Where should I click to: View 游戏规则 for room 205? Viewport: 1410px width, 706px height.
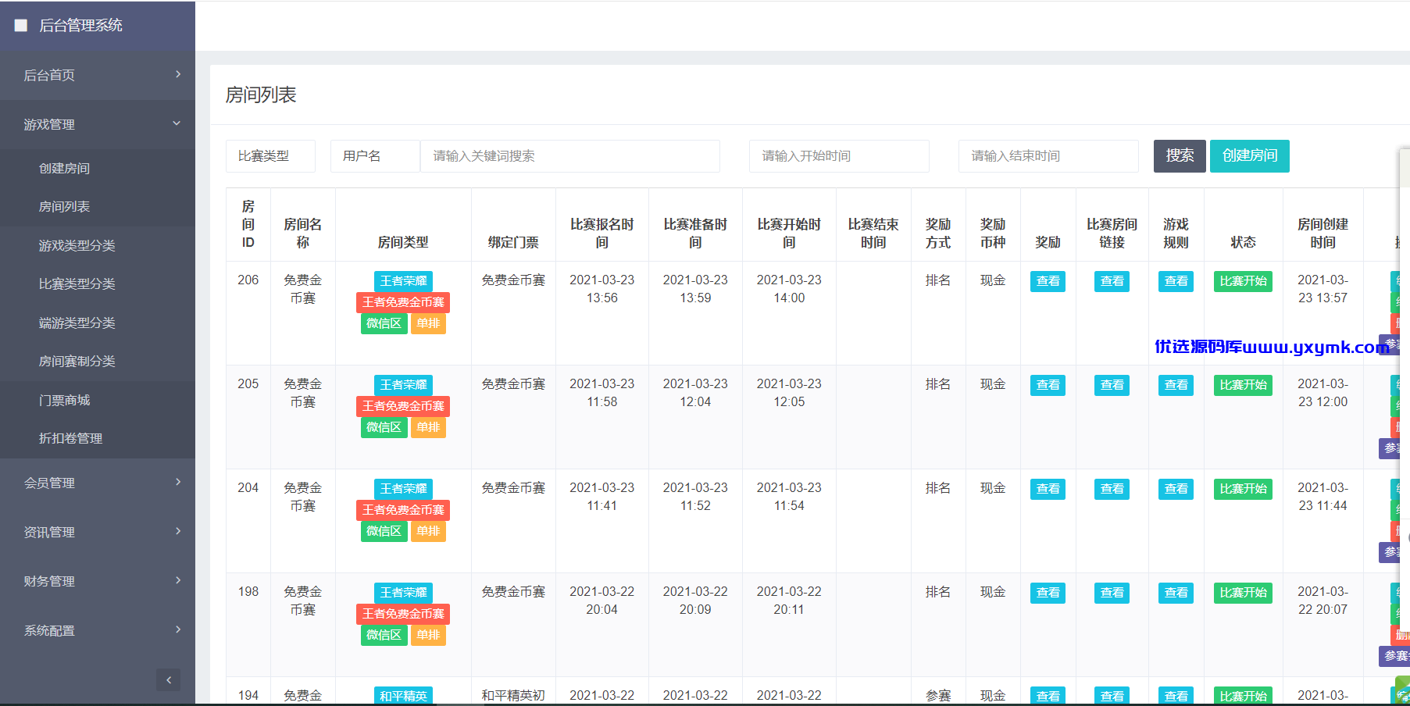tap(1176, 385)
